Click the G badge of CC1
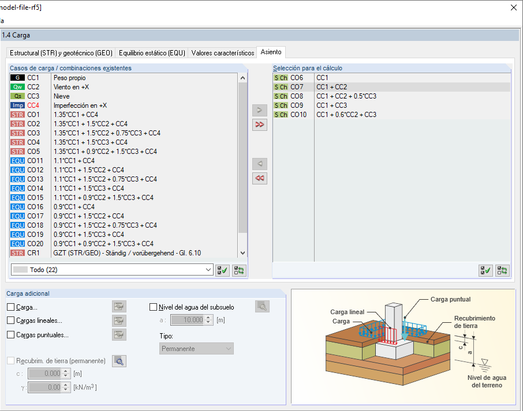Viewport: 523px width, 411px height. click(17, 78)
